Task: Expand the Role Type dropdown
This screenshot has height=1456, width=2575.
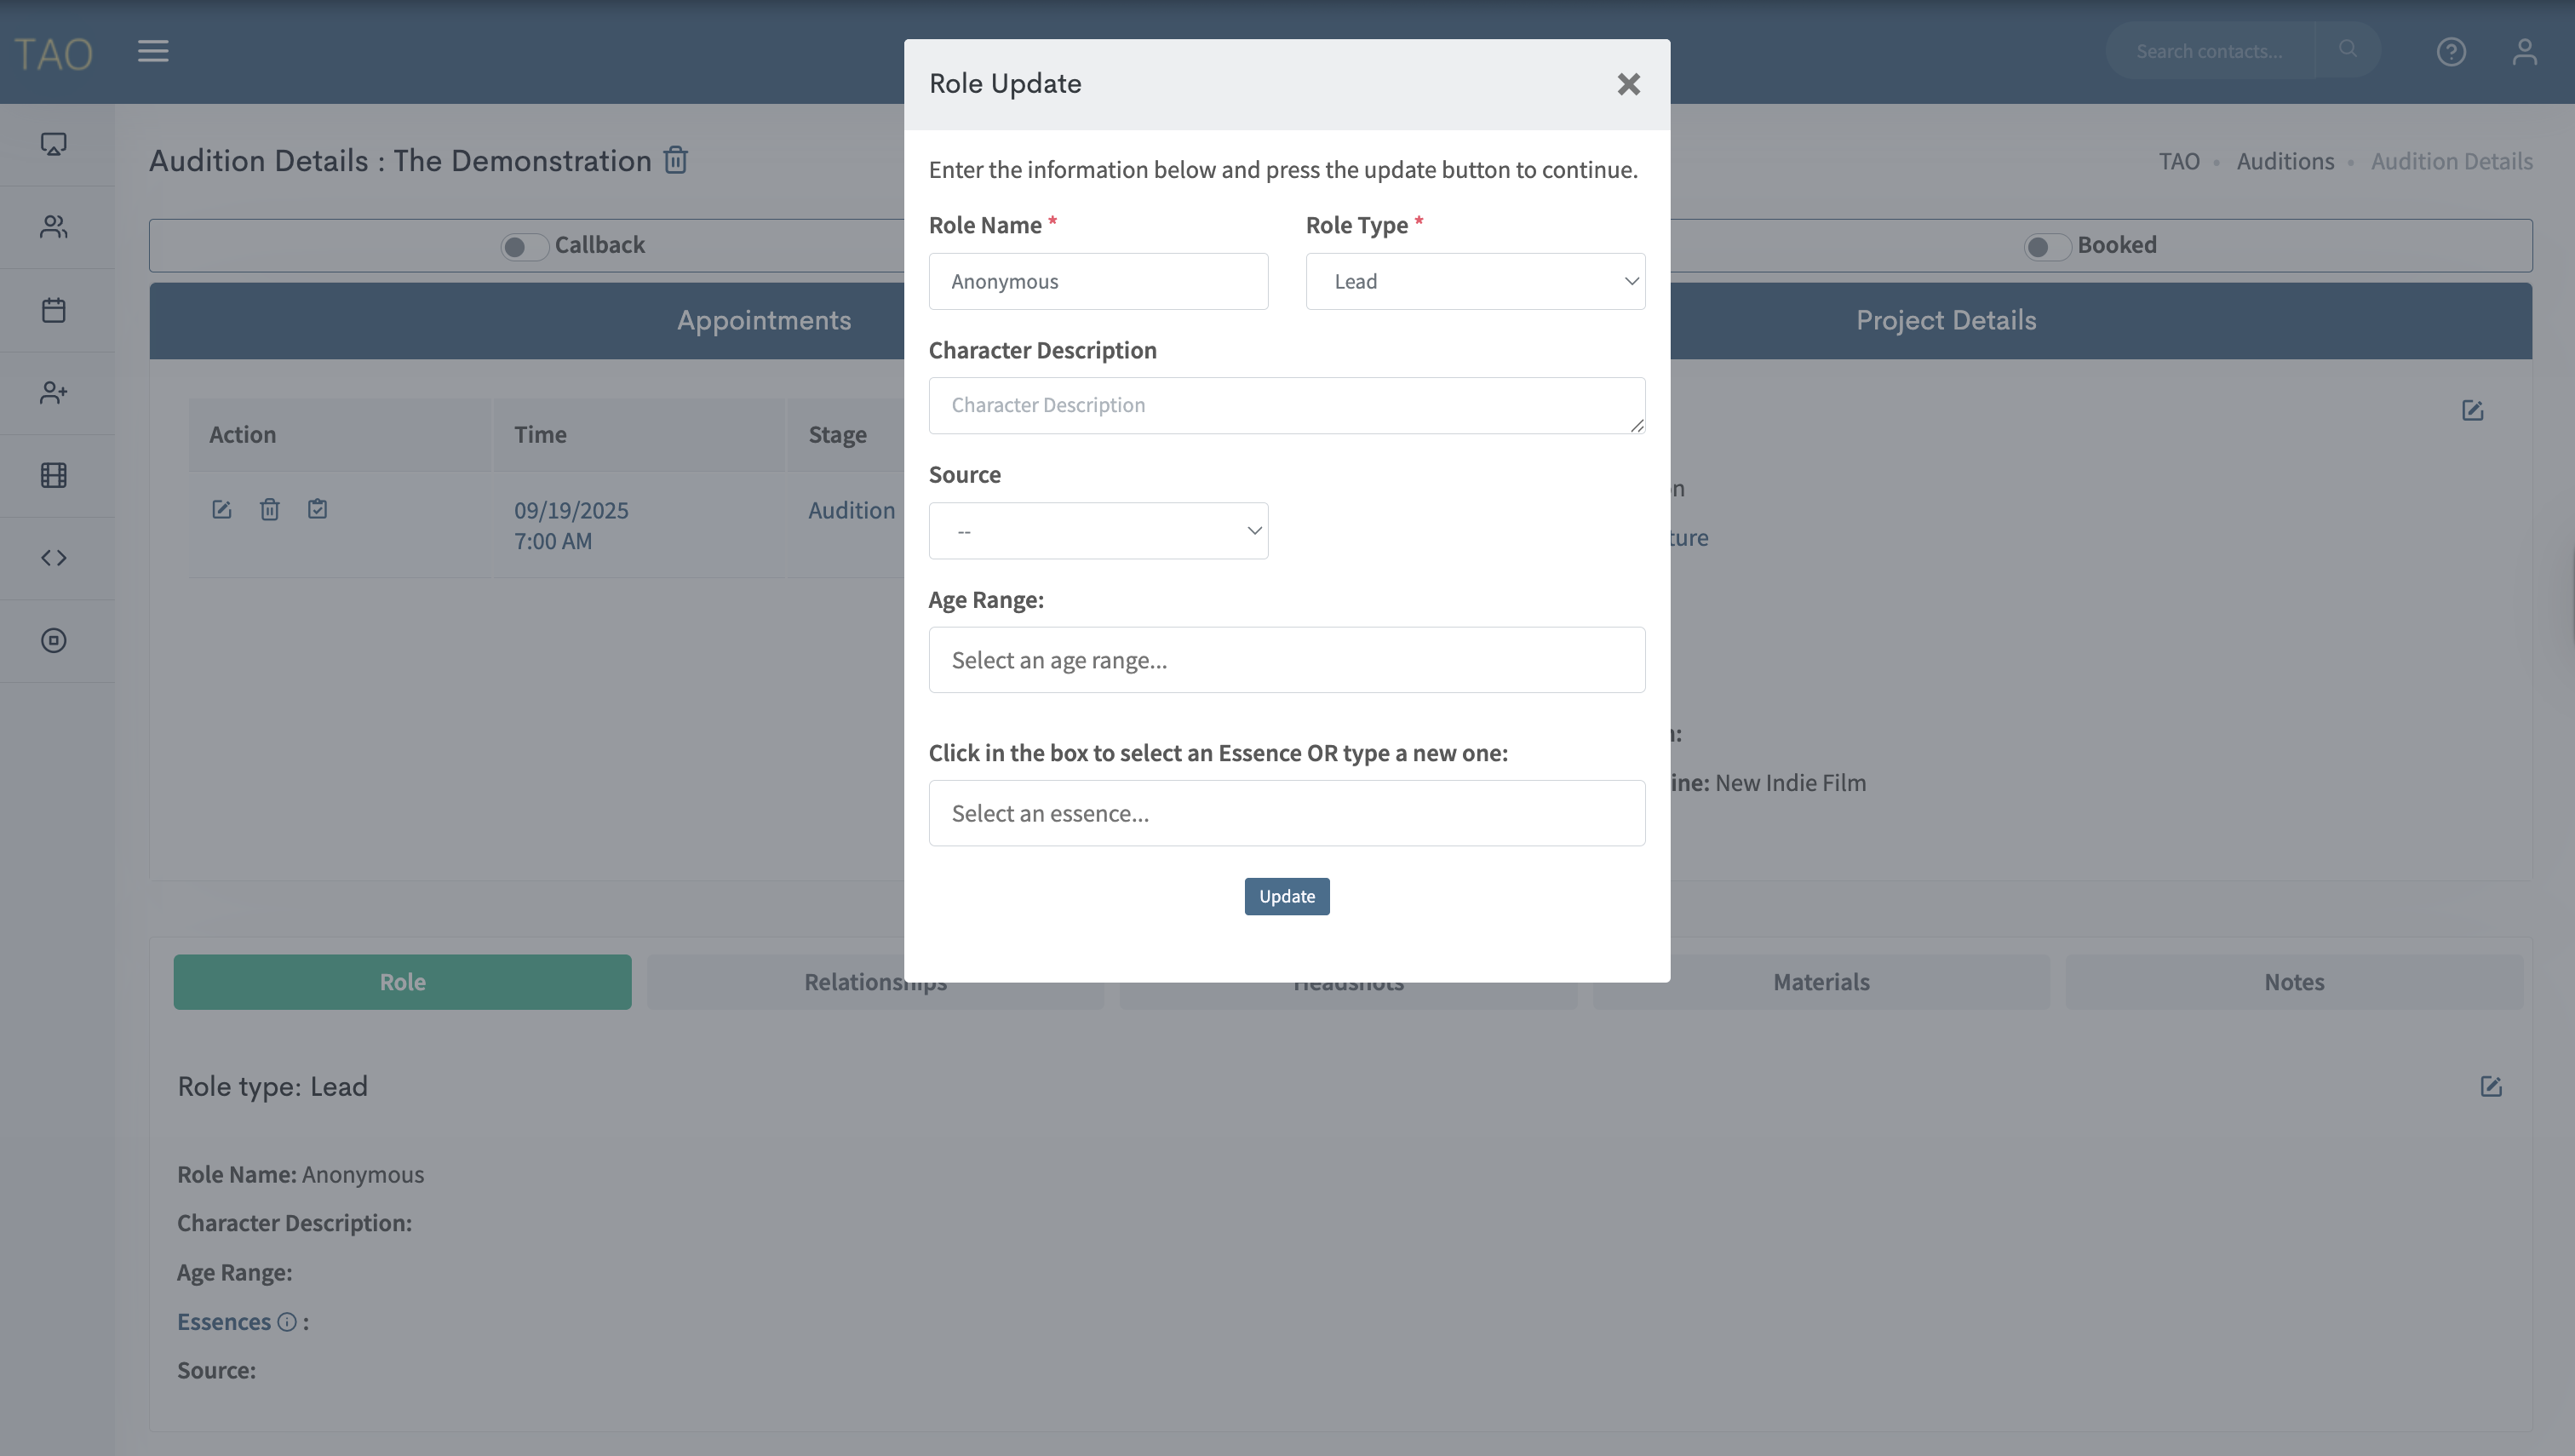Action: pyautogui.click(x=1475, y=282)
